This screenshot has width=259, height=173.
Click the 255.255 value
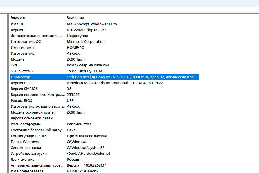pyautogui.click(x=73, y=95)
